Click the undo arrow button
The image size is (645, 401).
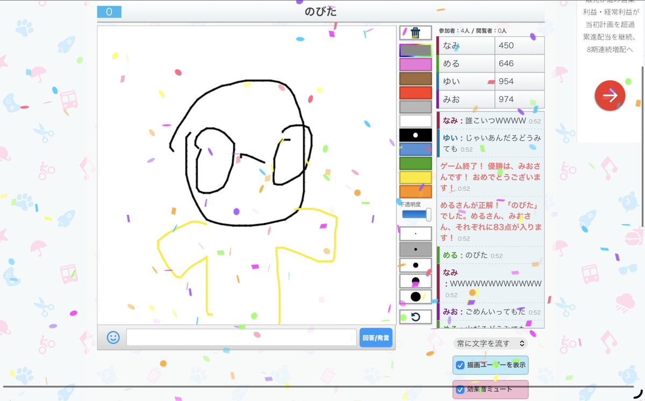click(x=415, y=316)
